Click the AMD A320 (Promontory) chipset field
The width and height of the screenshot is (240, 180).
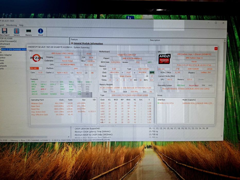click(x=132, y=58)
